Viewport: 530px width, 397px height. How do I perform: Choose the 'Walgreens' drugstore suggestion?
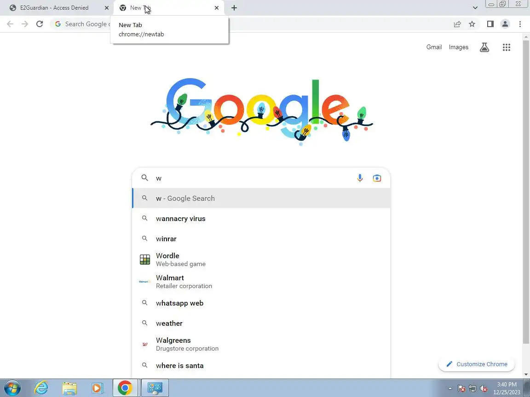click(261, 344)
